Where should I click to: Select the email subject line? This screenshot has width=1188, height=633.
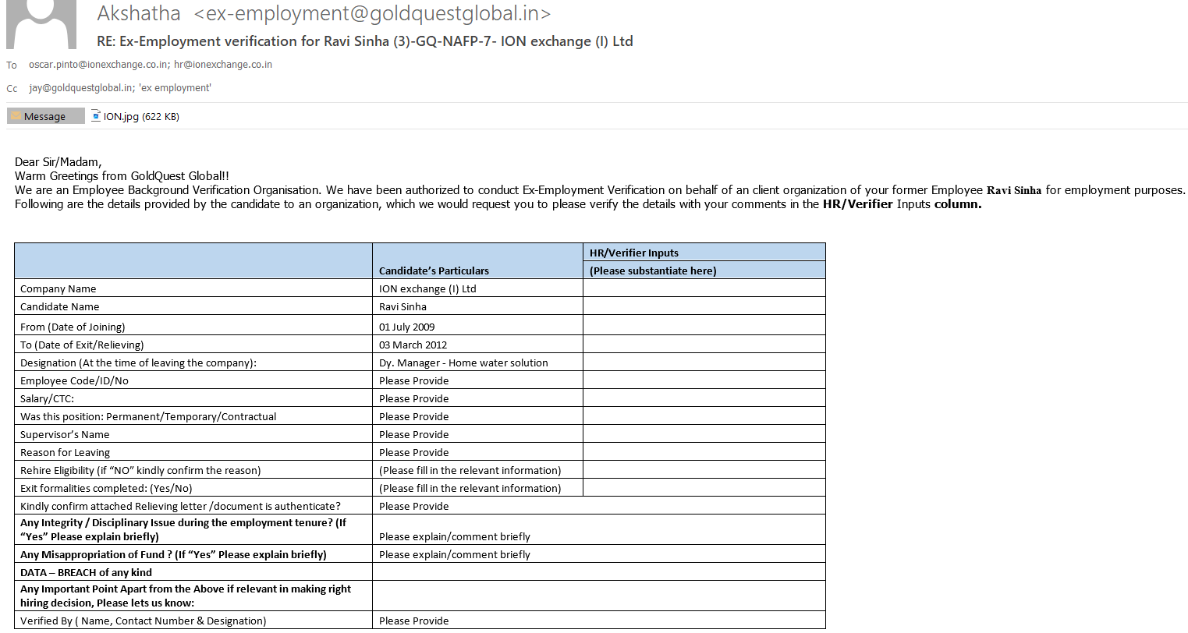(x=365, y=41)
